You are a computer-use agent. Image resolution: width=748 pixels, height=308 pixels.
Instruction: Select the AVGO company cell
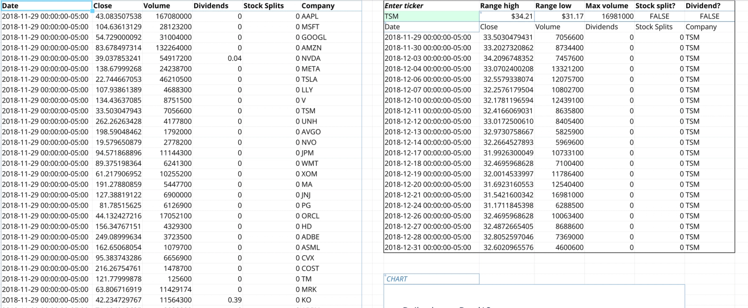tap(331, 132)
